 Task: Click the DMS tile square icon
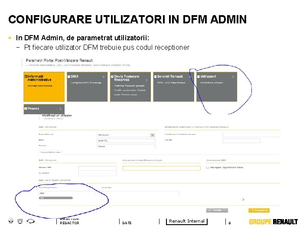click(68, 77)
